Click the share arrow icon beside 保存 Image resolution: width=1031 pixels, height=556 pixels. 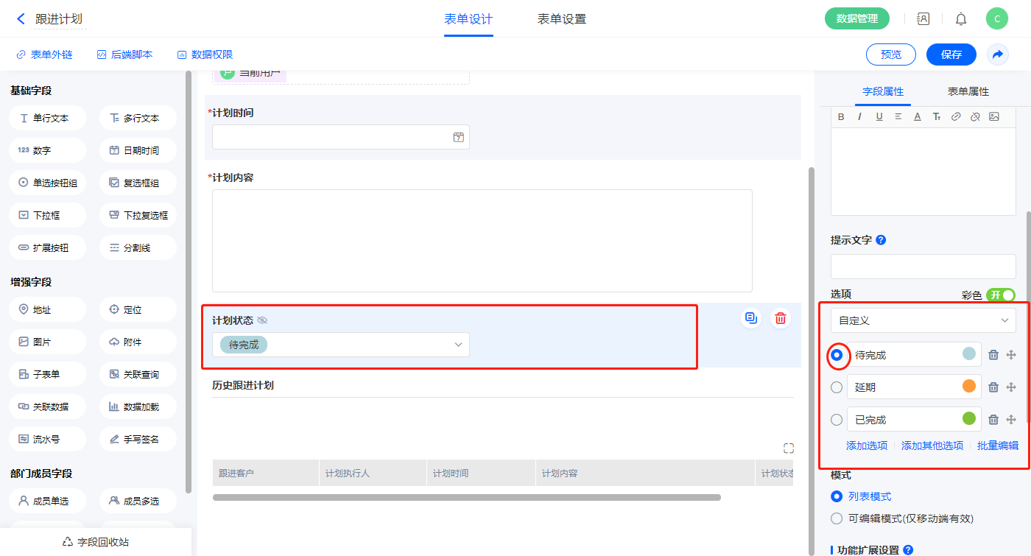998,54
